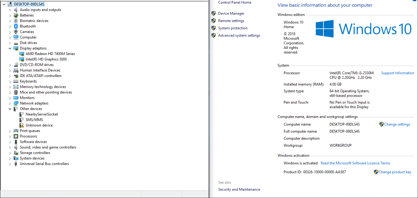418x198 pixels.
Task: Open the Device Manager link
Action: [231, 13]
